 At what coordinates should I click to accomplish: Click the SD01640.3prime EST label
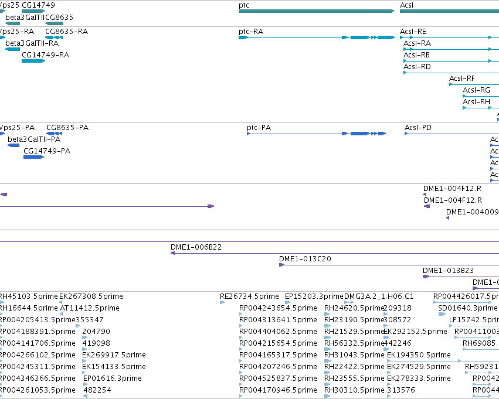pyautogui.click(x=468, y=308)
